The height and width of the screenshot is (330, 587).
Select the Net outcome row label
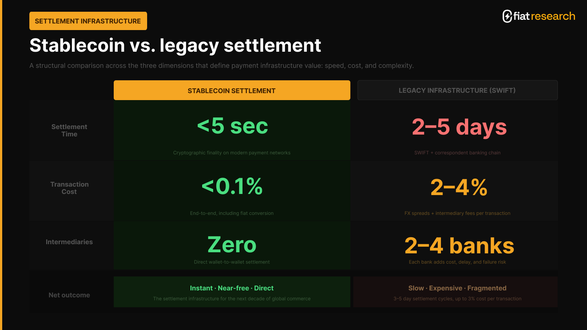[x=69, y=295]
